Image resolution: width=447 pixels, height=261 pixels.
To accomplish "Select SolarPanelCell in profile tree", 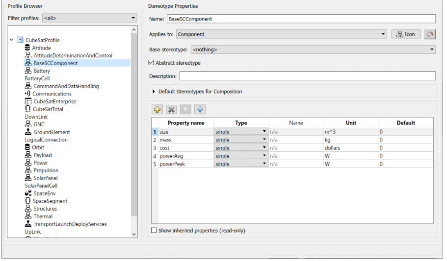I will [x=41, y=186].
